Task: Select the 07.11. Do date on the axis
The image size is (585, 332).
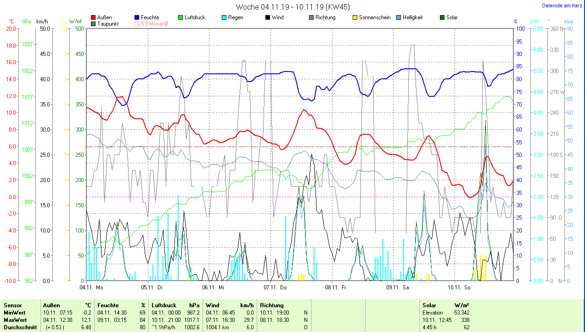Action: pyautogui.click(x=275, y=288)
